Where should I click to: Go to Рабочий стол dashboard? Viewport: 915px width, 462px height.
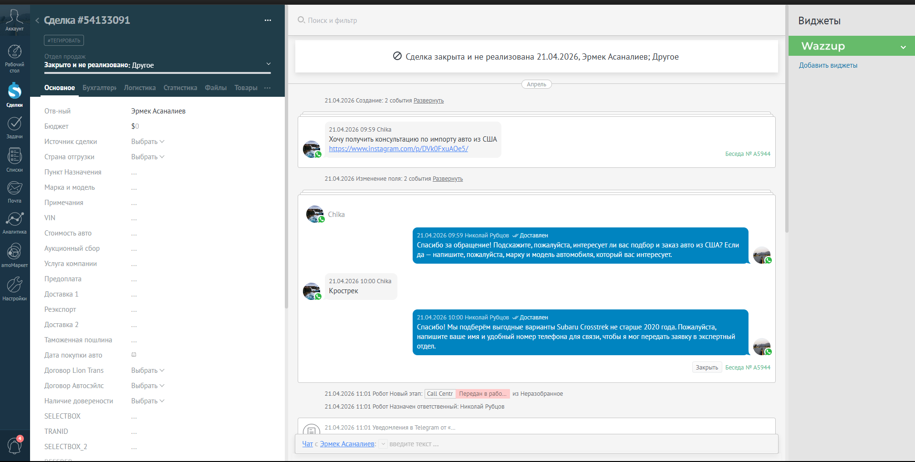14,59
